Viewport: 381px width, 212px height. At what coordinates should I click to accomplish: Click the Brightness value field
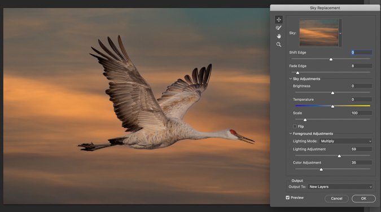[x=361, y=86]
